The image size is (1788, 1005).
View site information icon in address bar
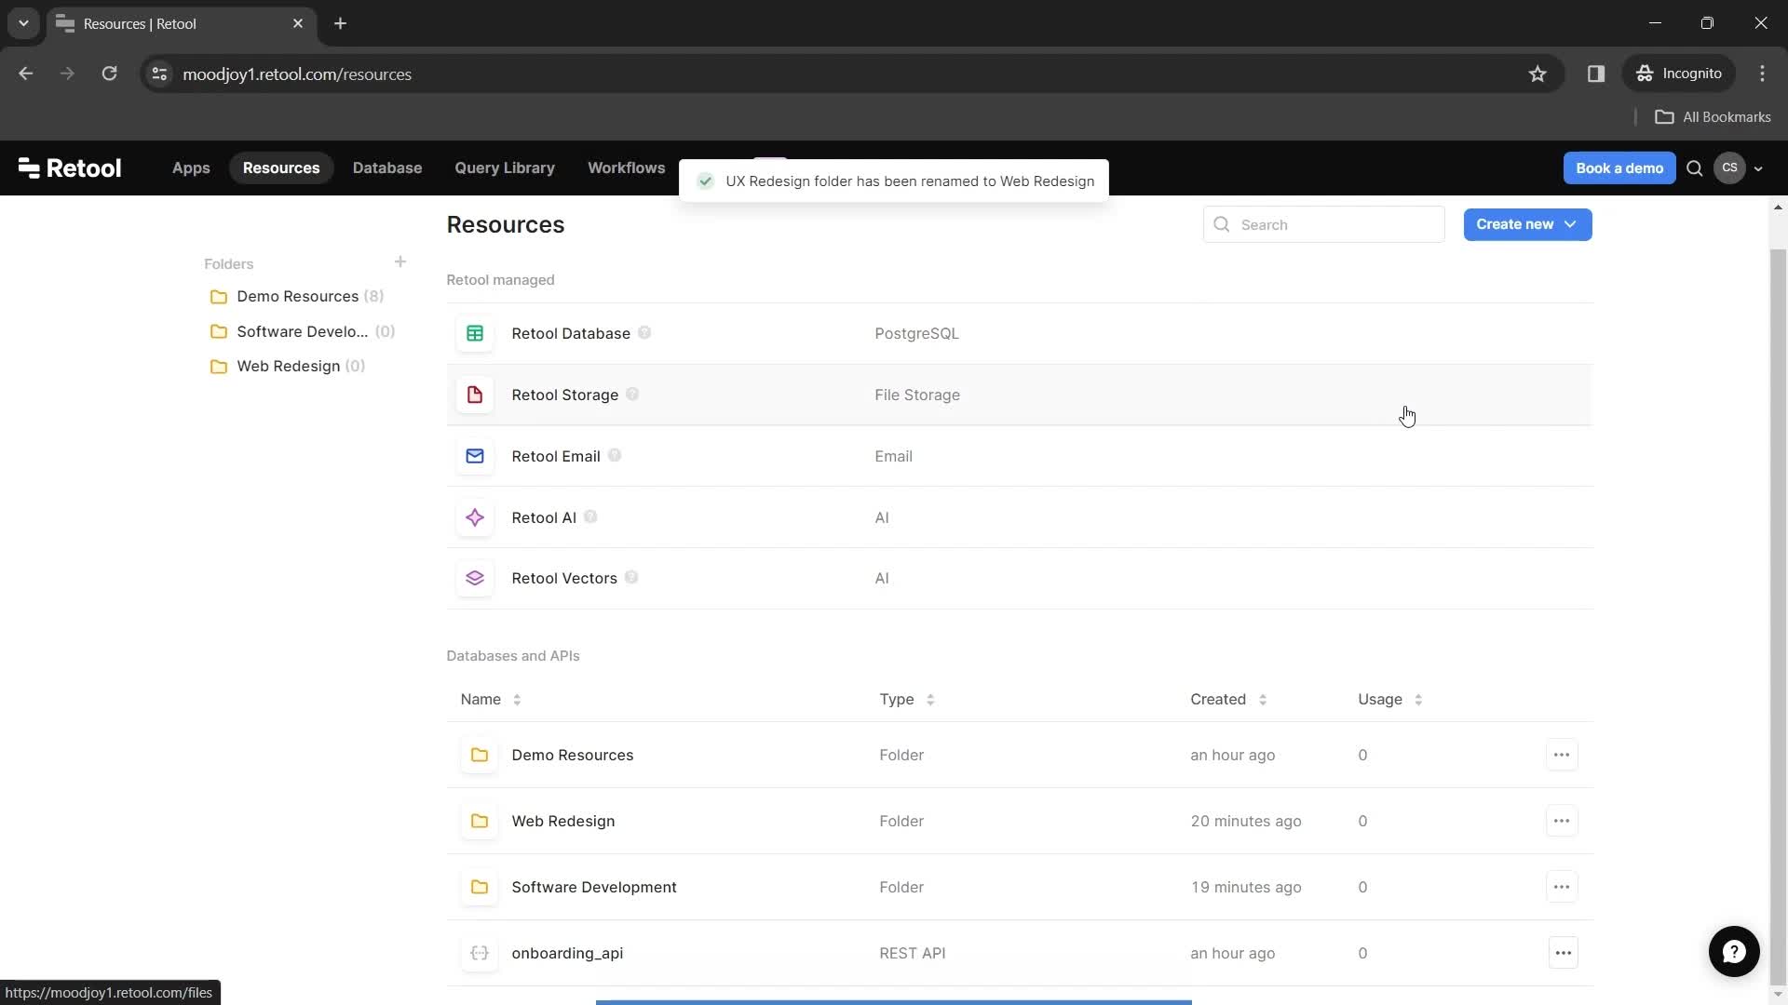160,74
